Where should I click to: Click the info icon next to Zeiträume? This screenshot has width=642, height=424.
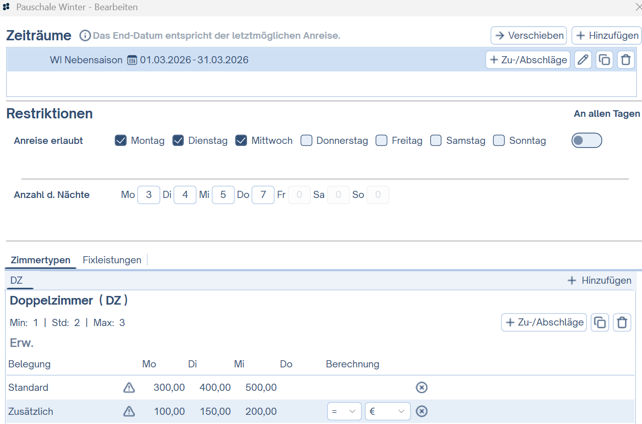[x=85, y=36]
